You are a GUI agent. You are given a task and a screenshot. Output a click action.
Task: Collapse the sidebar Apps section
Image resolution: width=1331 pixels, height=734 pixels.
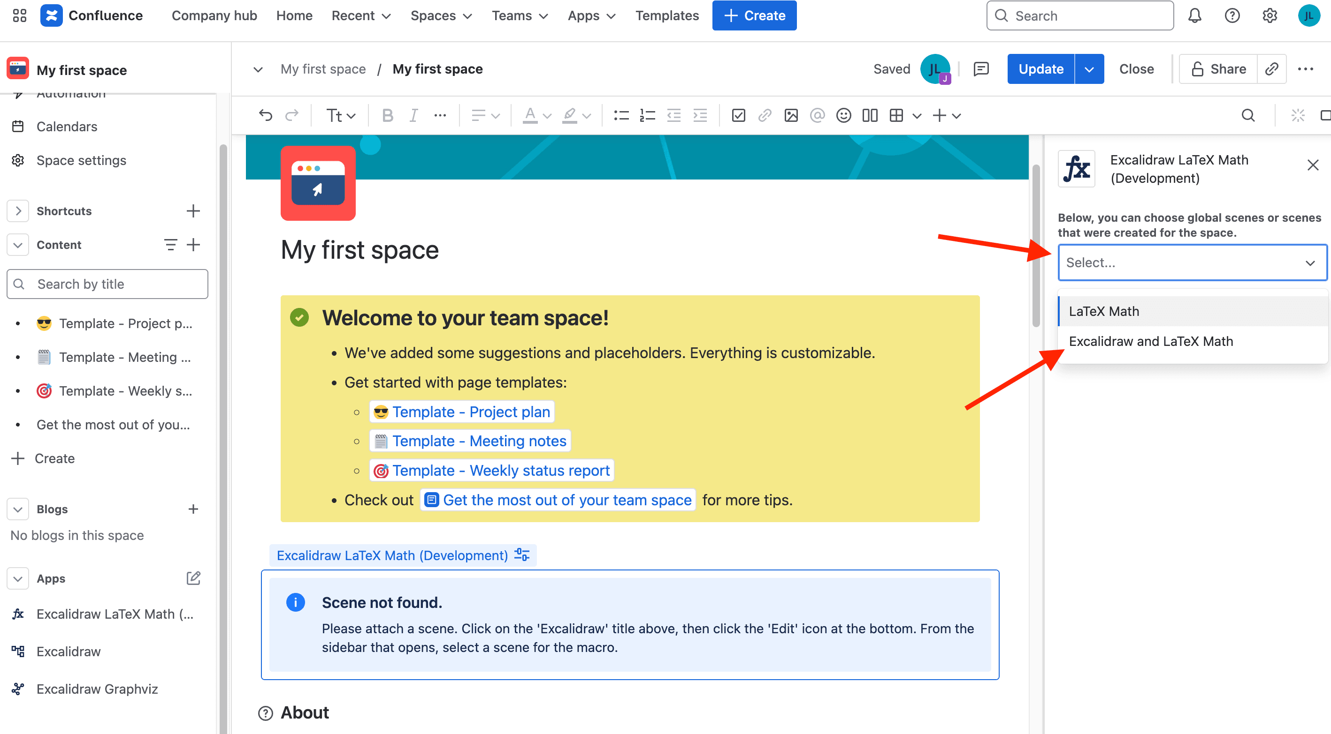[x=18, y=578]
